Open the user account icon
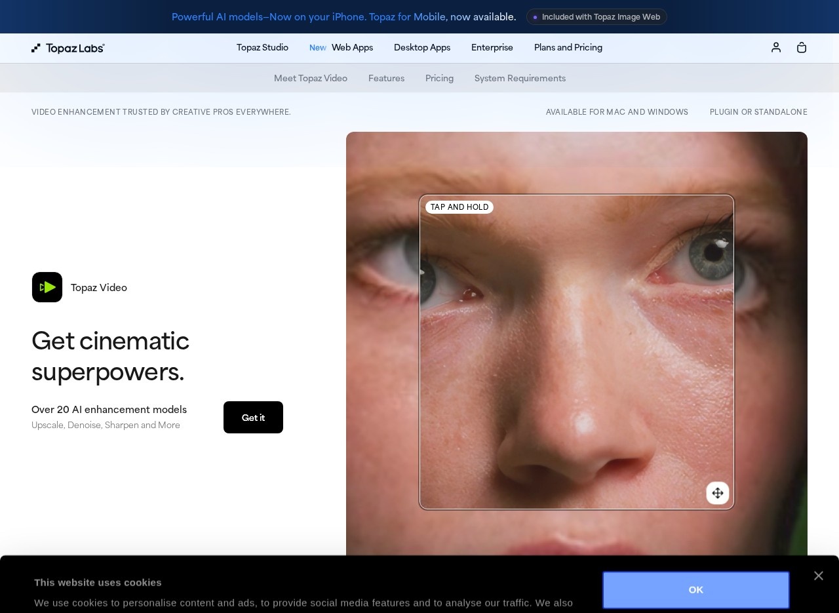The height and width of the screenshot is (613, 839). (x=776, y=47)
